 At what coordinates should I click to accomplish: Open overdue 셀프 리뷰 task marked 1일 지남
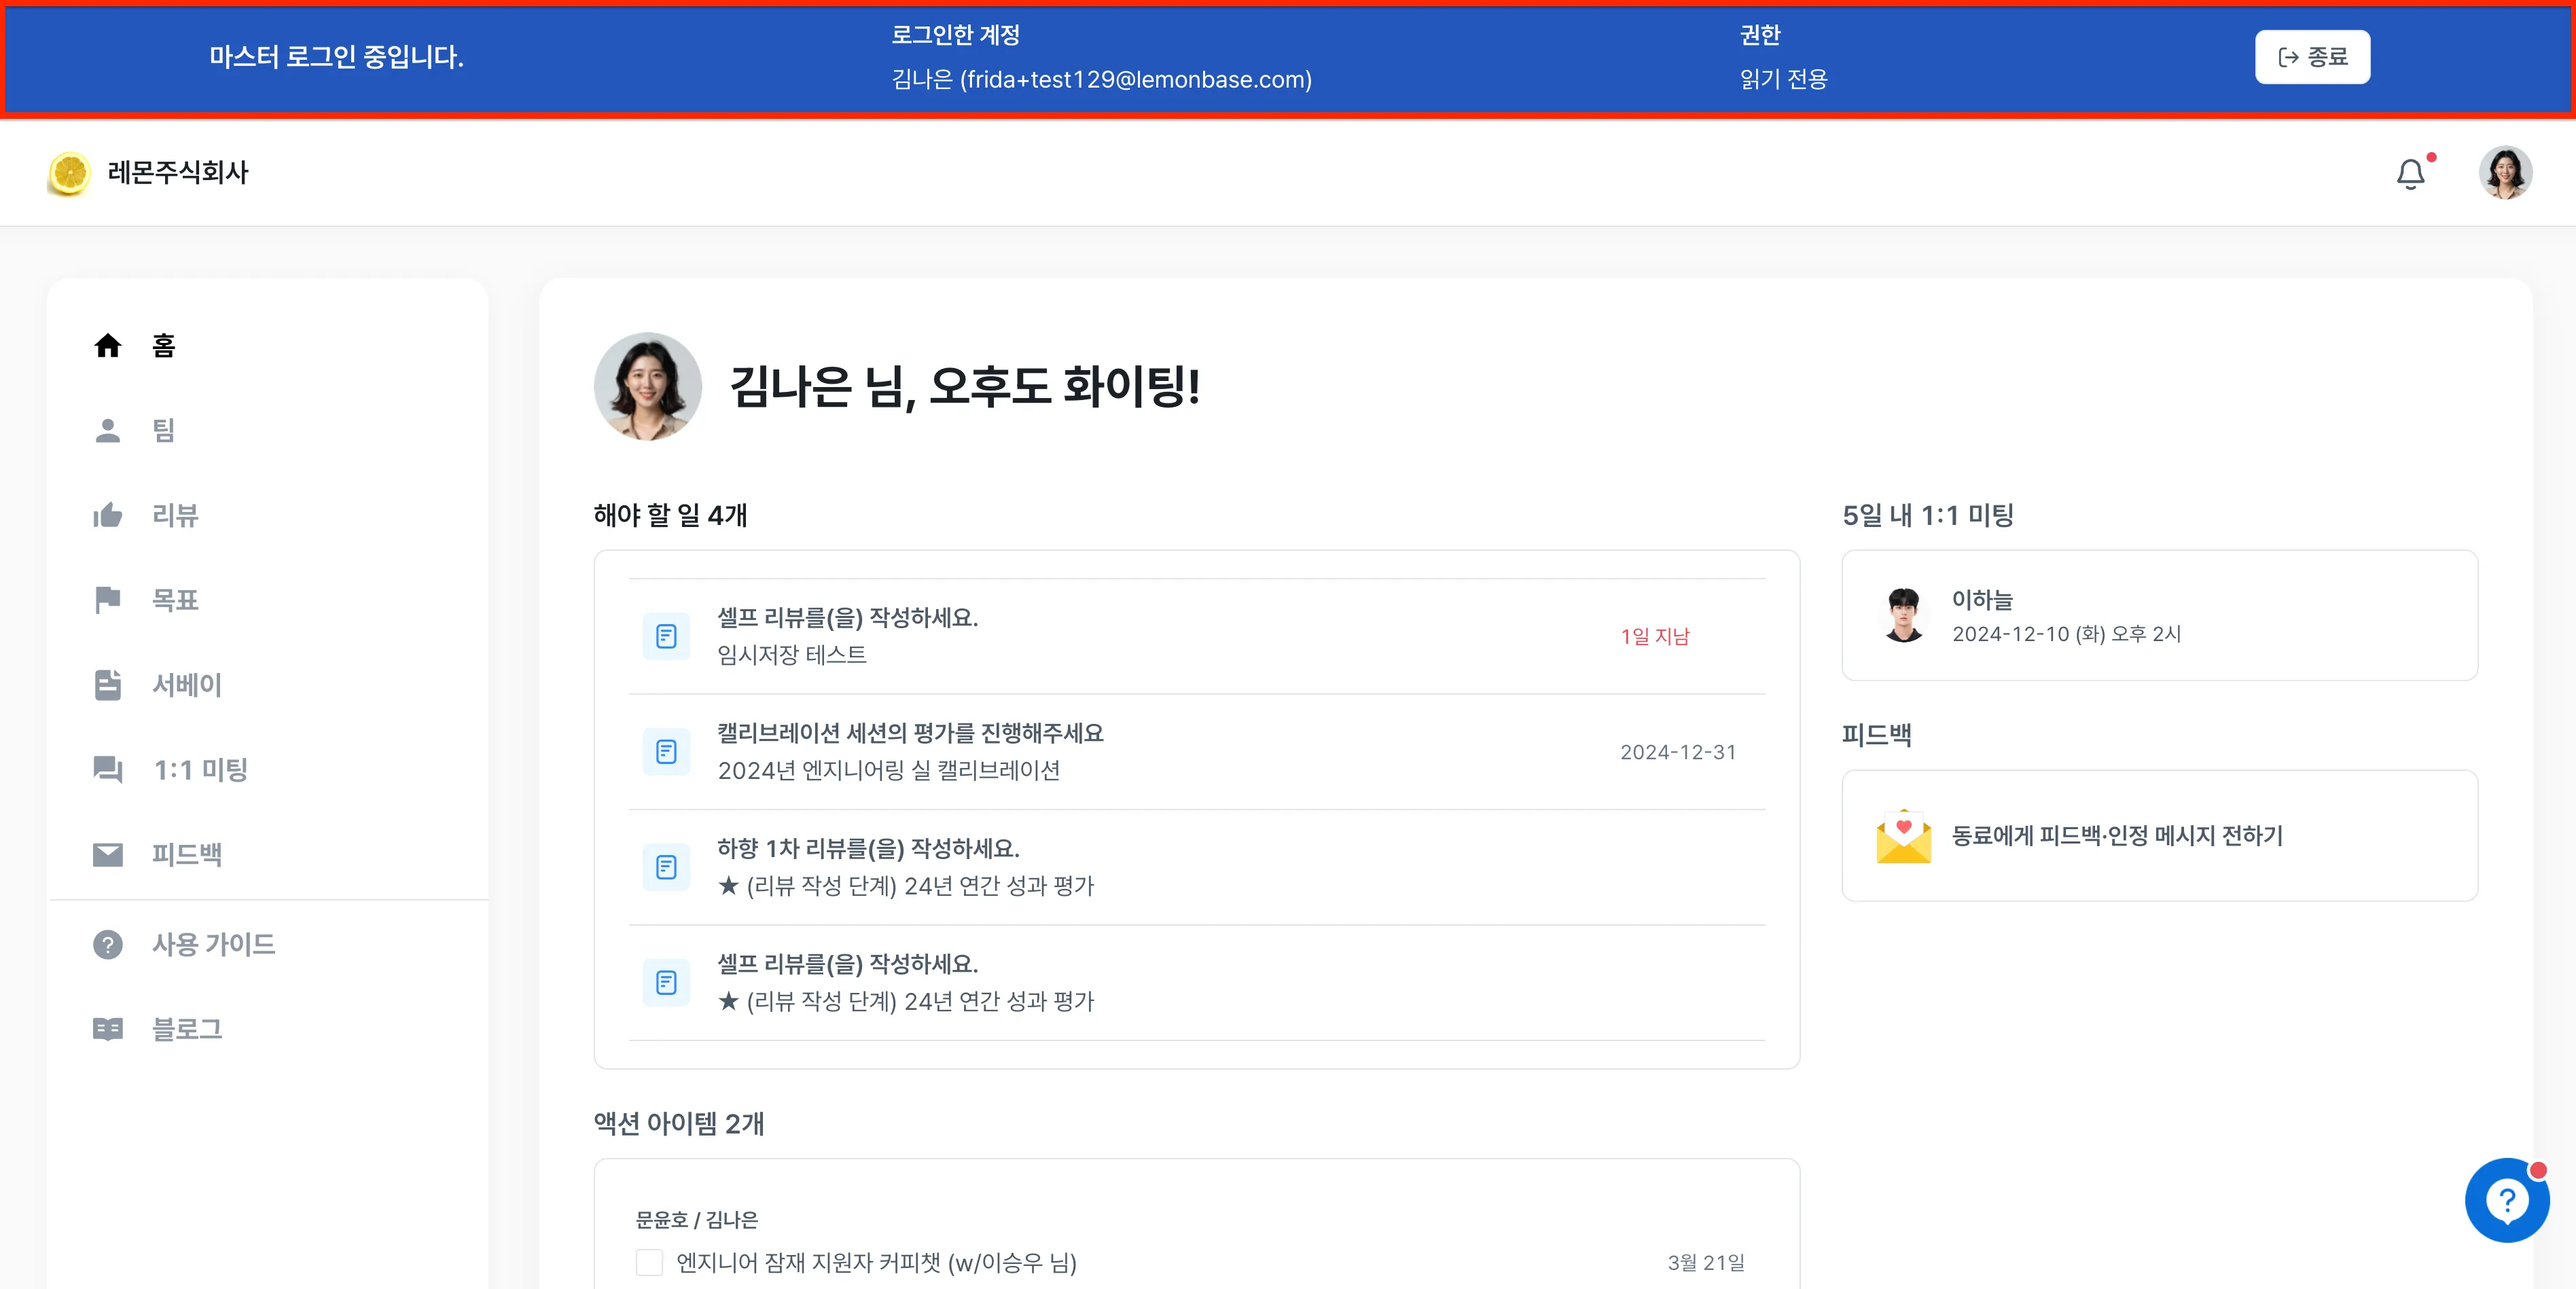1197,636
